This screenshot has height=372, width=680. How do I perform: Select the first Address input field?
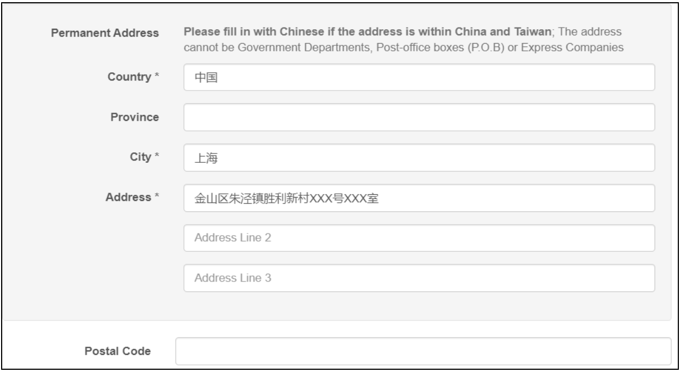pos(419,198)
